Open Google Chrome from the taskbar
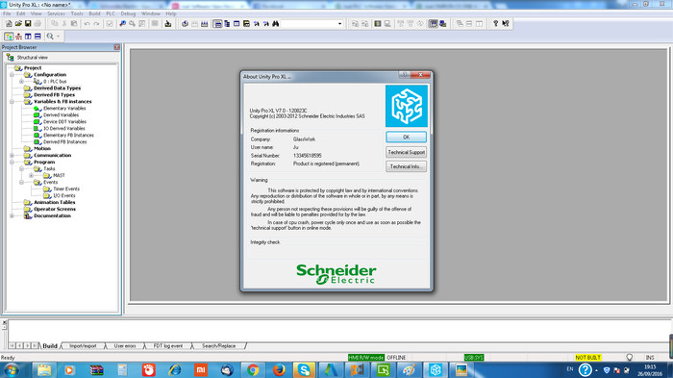The height and width of the screenshot is (378, 673). pyautogui.click(x=253, y=370)
